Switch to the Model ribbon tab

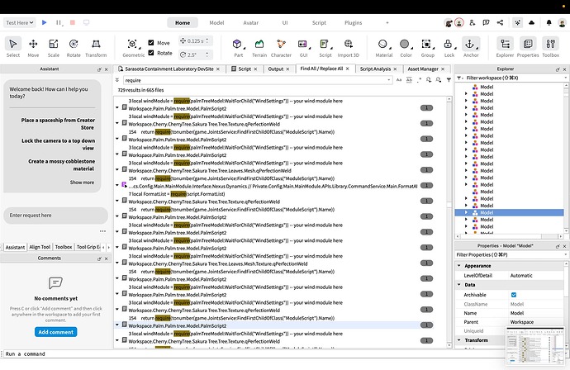click(x=216, y=22)
